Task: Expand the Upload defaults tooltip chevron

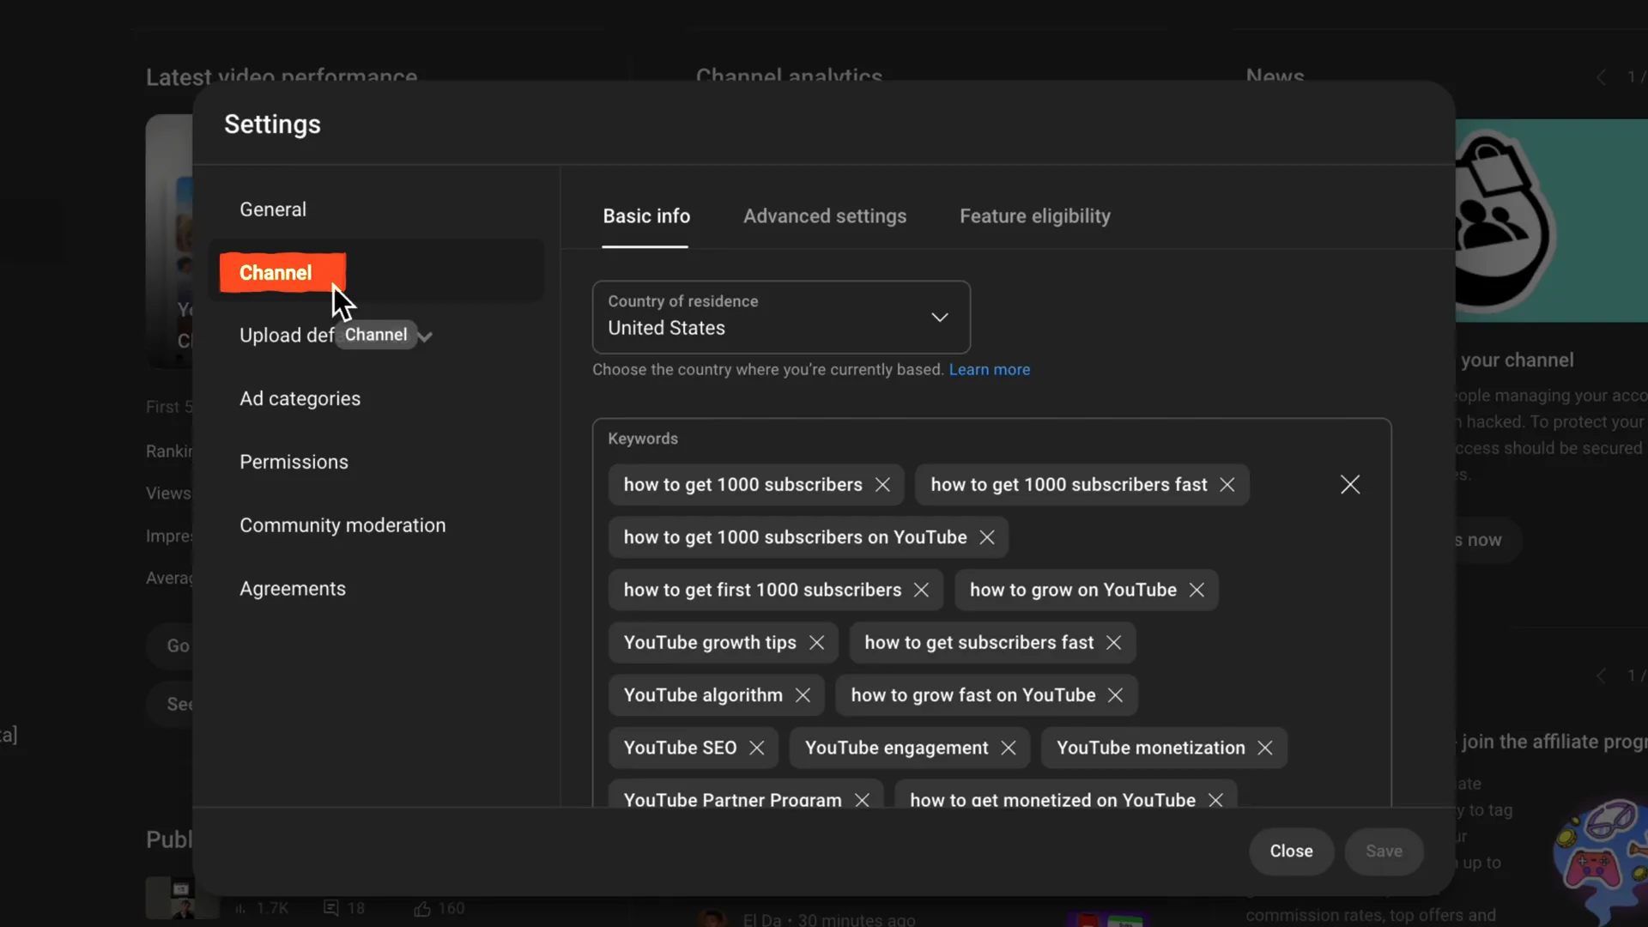Action: click(426, 336)
